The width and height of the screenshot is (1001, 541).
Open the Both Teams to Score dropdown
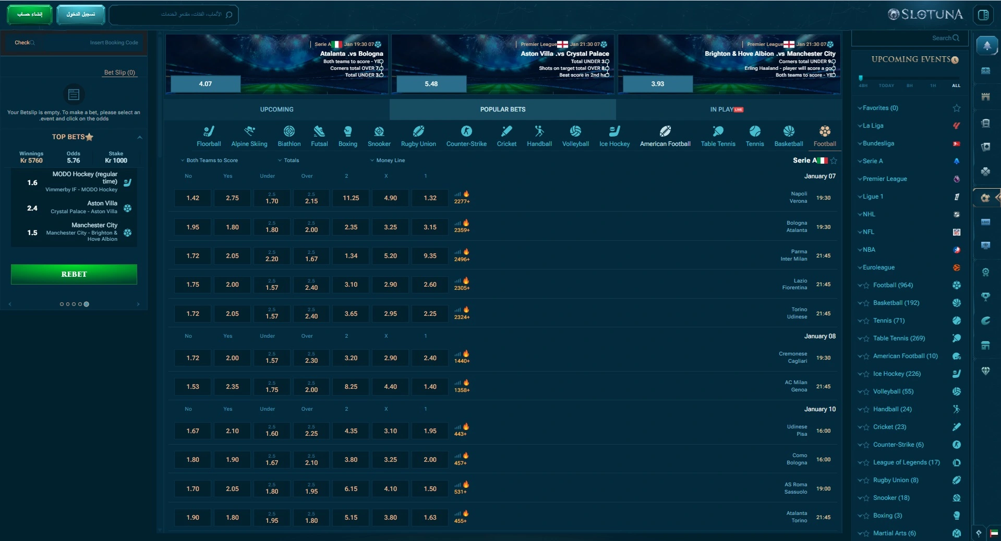209,161
